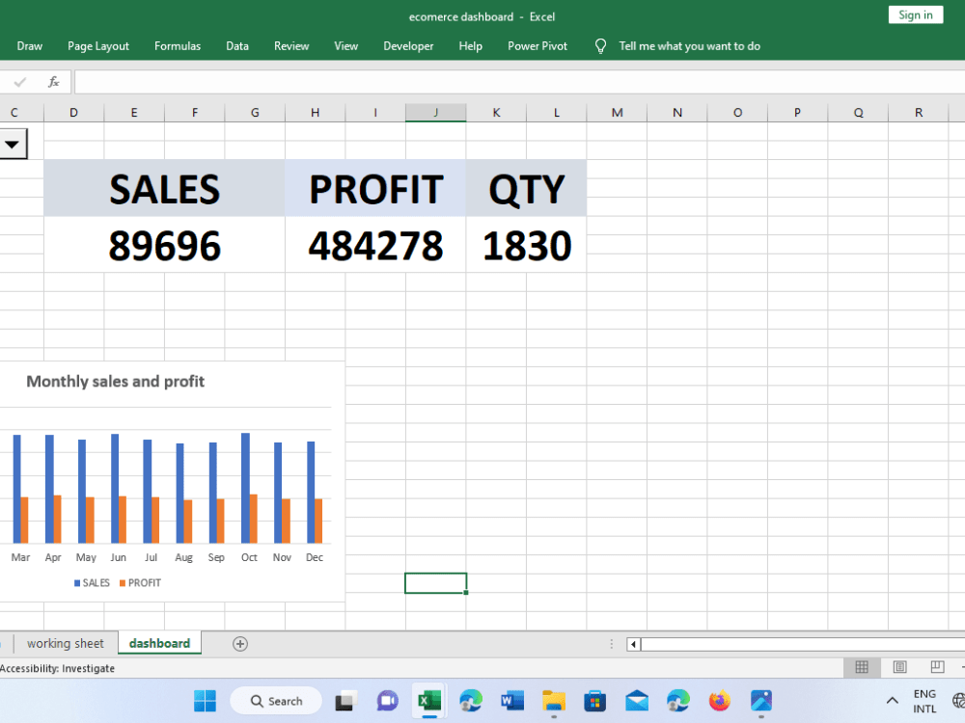965x723 pixels.
Task: Click the New Sheet plus icon
Action: click(x=239, y=643)
